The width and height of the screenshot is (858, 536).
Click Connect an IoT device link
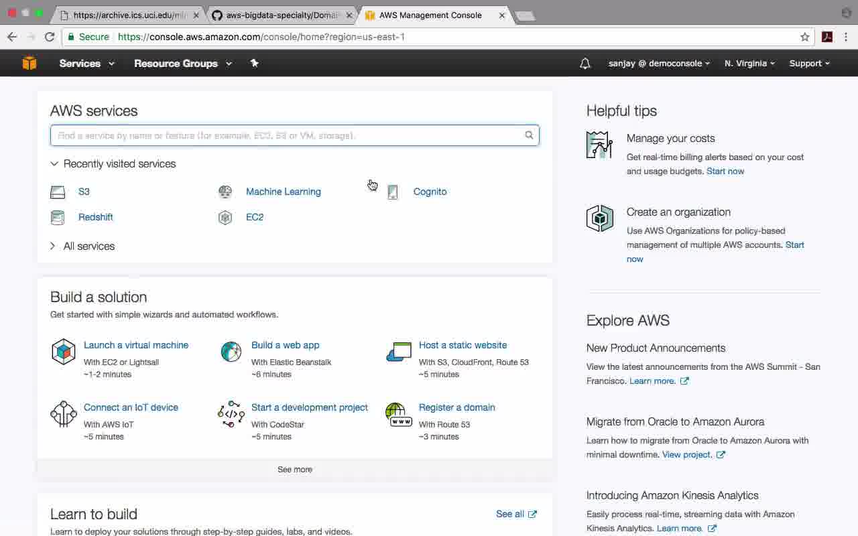pos(131,407)
